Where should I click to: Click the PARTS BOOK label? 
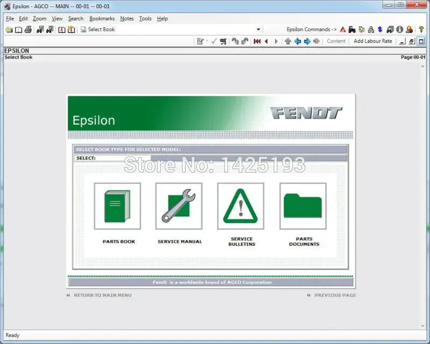tap(119, 242)
